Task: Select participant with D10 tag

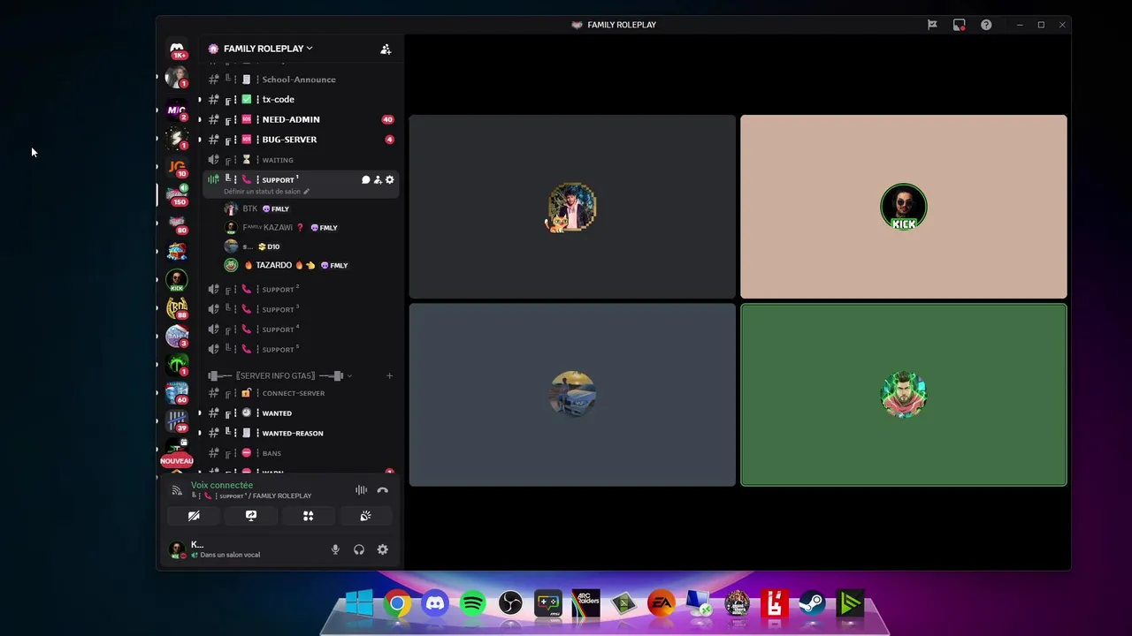Action: (x=310, y=246)
